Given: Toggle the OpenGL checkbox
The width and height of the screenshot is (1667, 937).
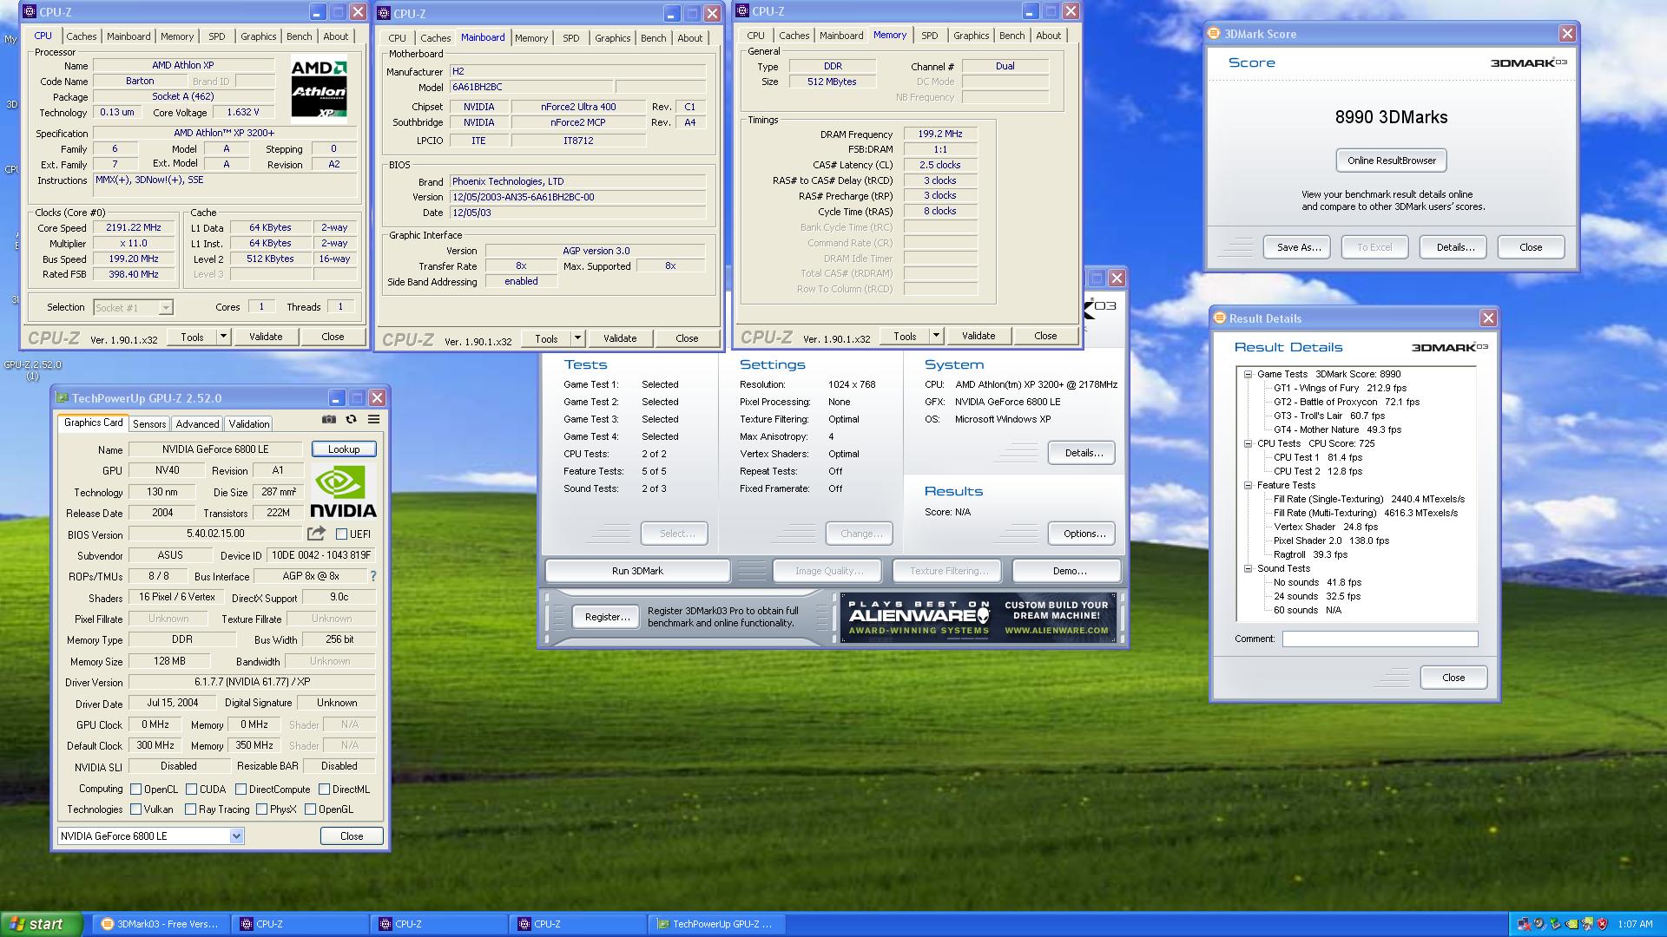Looking at the screenshot, I should (310, 809).
